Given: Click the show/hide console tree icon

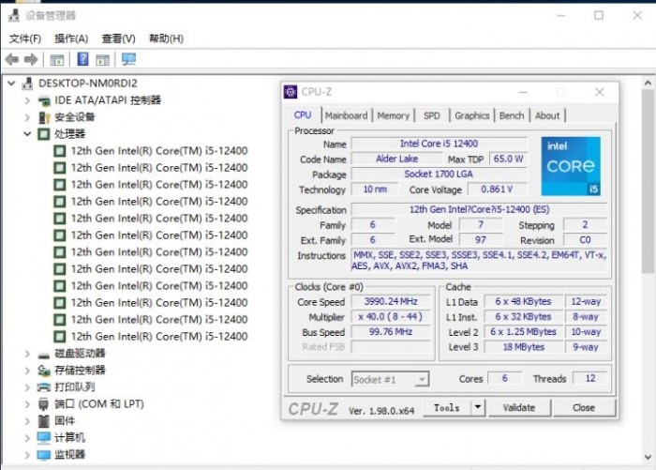Looking at the screenshot, I should 57,59.
